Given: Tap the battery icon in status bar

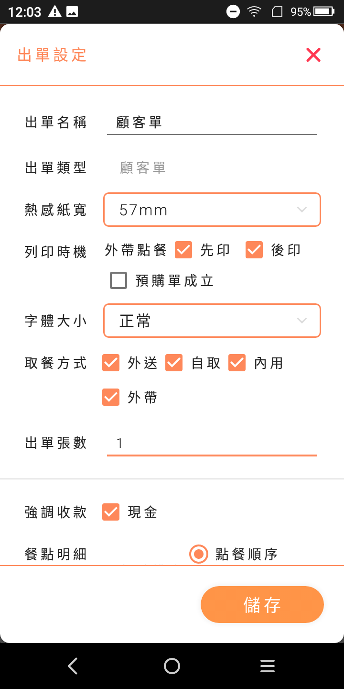Looking at the screenshot, I should click(x=324, y=11).
